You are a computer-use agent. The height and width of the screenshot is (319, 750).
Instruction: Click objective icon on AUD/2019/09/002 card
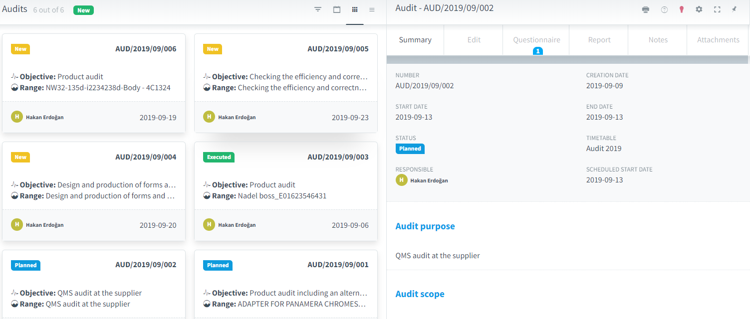click(15, 293)
